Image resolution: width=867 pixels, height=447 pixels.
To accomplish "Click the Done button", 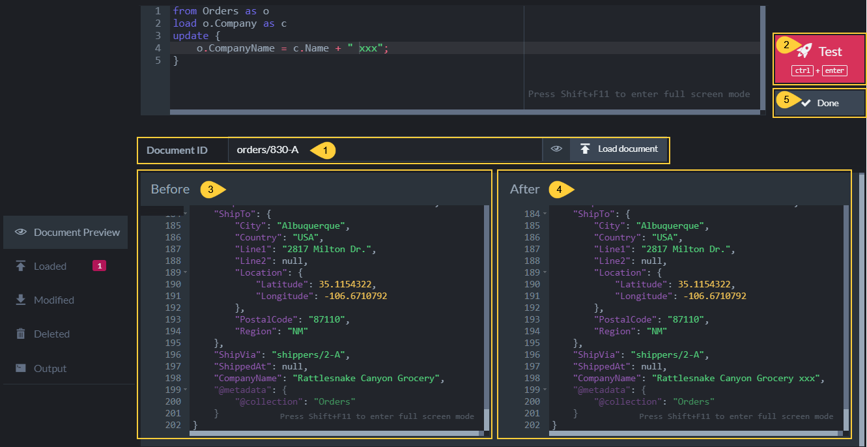I will [x=819, y=103].
